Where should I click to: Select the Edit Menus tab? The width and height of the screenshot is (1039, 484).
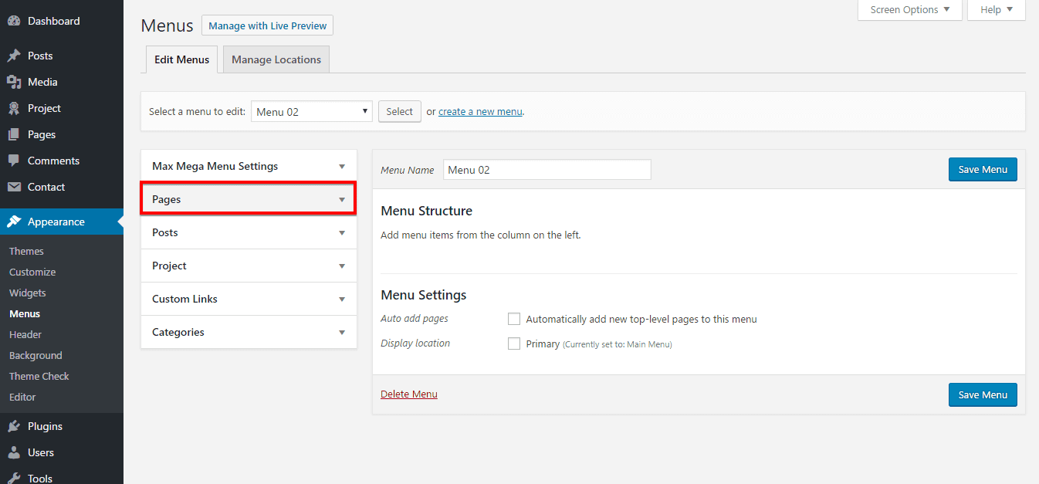pos(181,59)
